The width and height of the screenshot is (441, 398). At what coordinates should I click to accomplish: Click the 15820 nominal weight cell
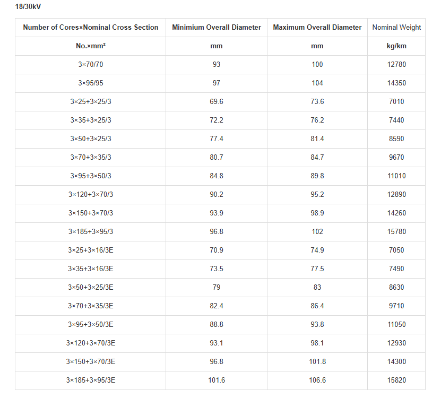click(x=396, y=380)
